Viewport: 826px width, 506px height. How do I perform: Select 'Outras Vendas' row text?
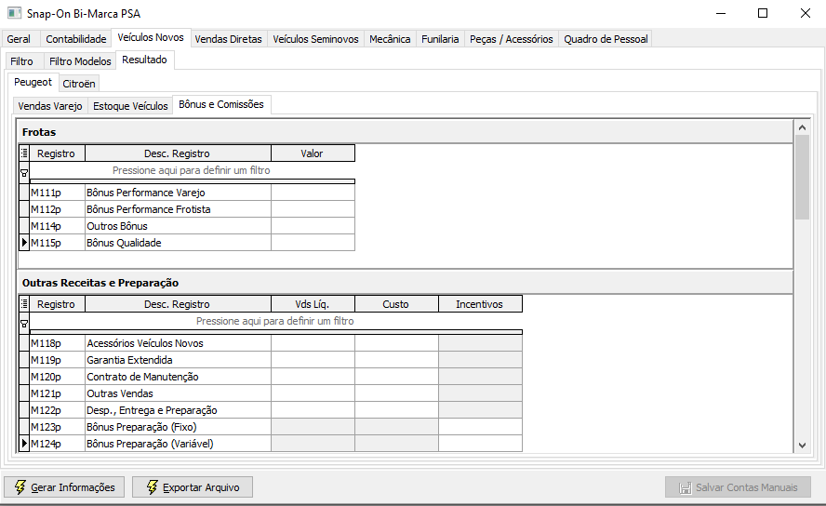point(120,393)
